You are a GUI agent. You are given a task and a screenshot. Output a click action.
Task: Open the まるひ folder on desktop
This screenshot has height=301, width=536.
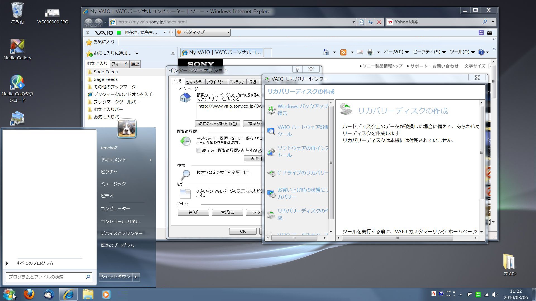click(x=510, y=265)
